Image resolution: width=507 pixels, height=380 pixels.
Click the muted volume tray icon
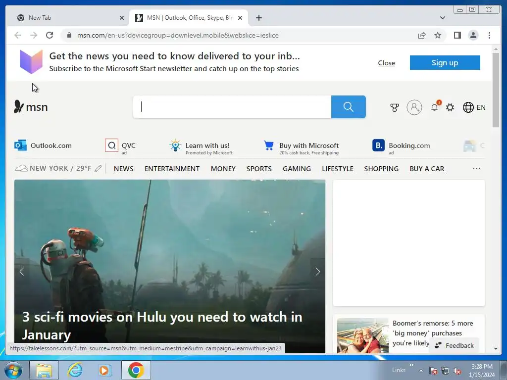[457, 371]
